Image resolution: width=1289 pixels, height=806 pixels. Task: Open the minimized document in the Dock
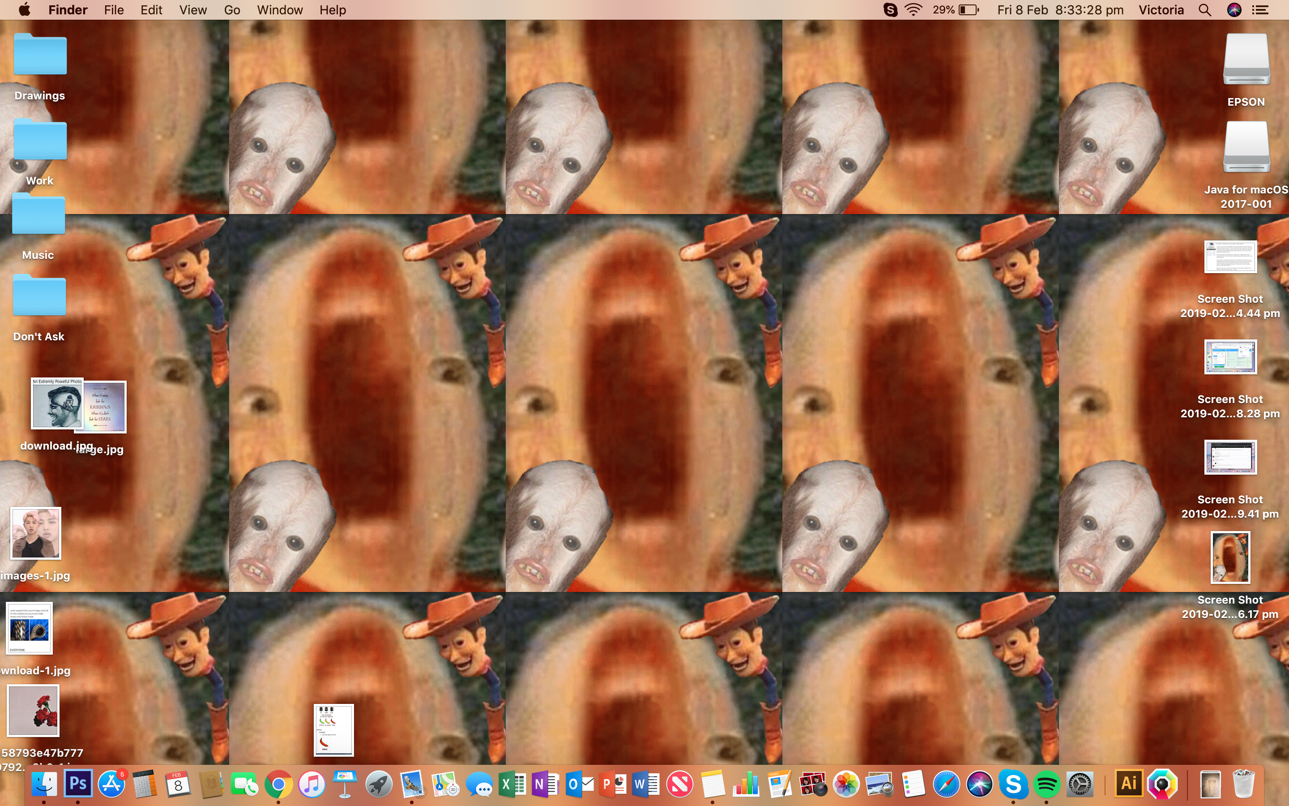pos(1210,784)
